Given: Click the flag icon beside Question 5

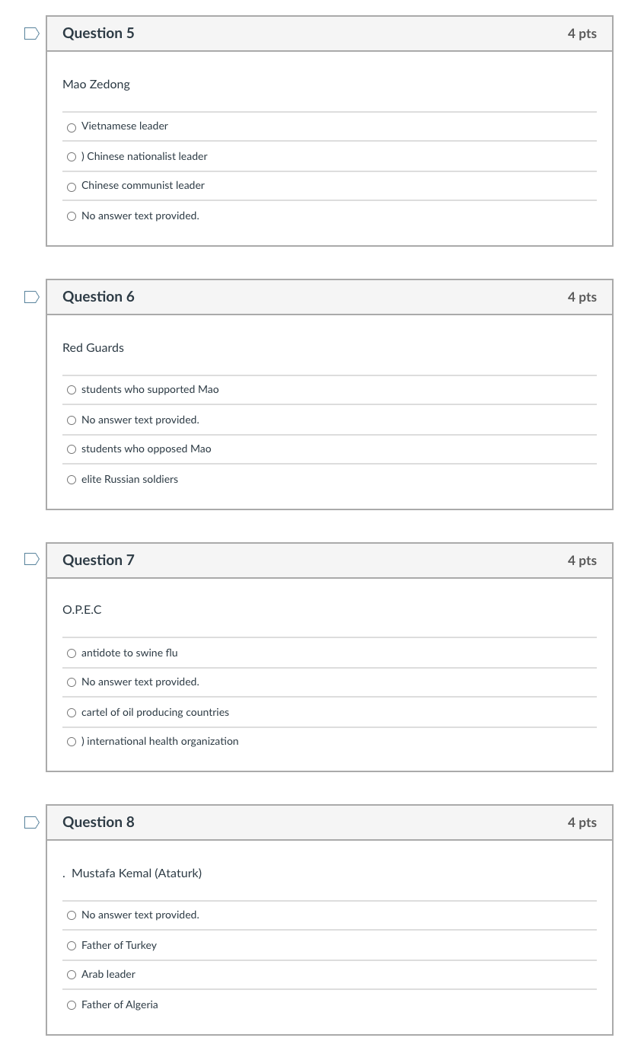Looking at the screenshot, I should [31, 33].
